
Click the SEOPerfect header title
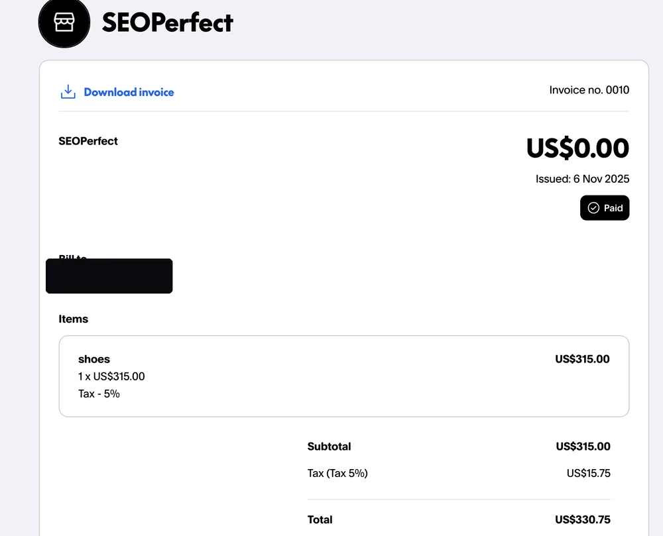(168, 23)
